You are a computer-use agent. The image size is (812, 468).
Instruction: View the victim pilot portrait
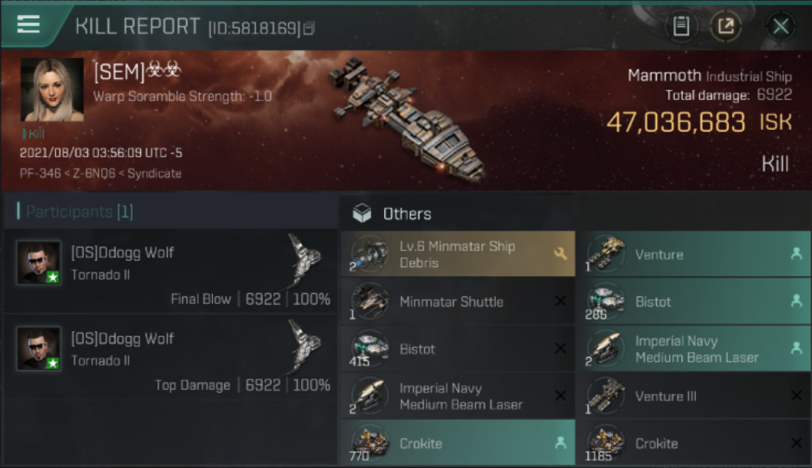pyautogui.click(x=52, y=90)
